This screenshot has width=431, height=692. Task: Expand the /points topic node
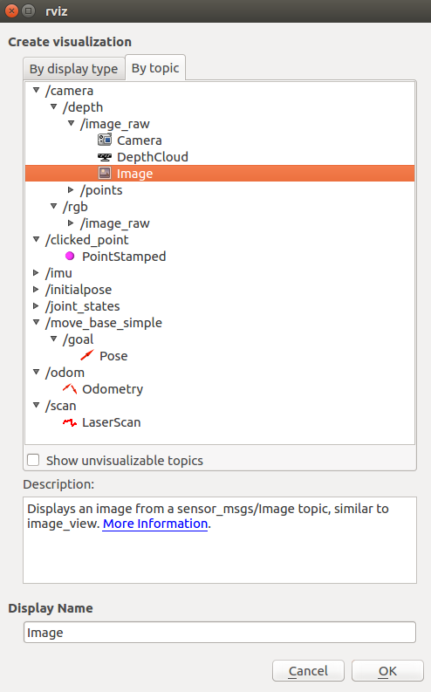[71, 190]
